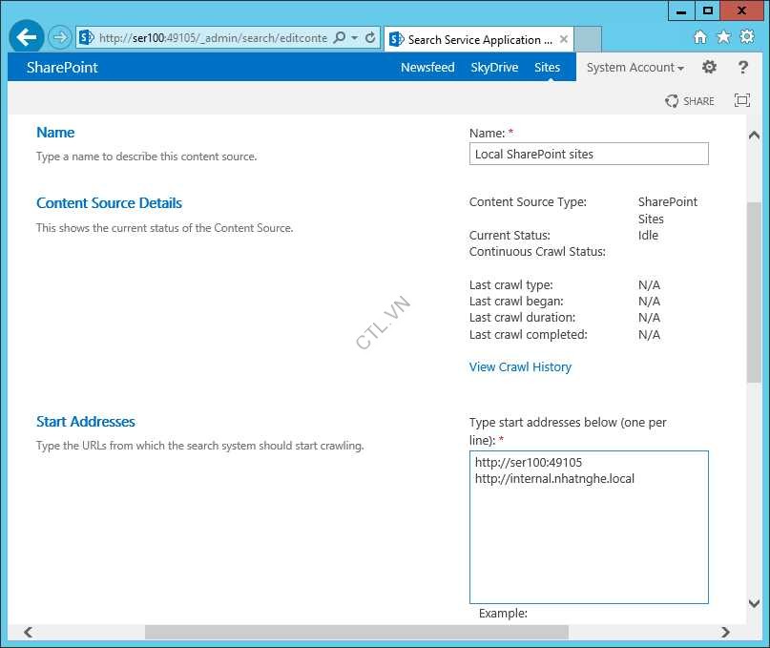This screenshot has height=648, width=770.
Task: Open the Newsfeed link
Action: pos(427,68)
